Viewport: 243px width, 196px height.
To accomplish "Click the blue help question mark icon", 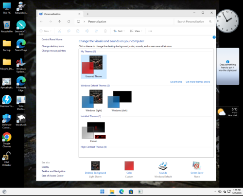I will pos(214,37).
